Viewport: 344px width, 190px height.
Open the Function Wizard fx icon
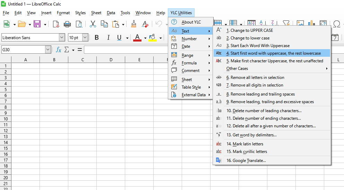tap(59, 50)
